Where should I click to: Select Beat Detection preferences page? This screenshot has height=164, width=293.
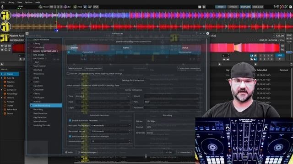point(40,113)
